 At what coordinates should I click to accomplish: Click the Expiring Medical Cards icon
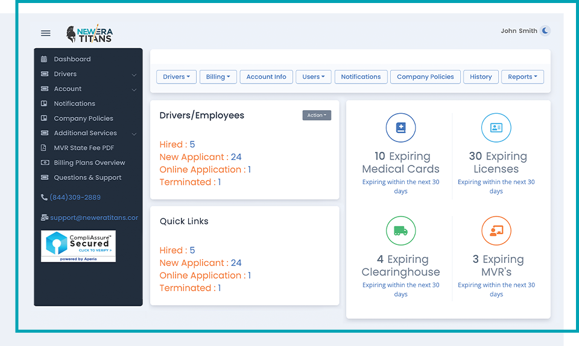coord(400,128)
